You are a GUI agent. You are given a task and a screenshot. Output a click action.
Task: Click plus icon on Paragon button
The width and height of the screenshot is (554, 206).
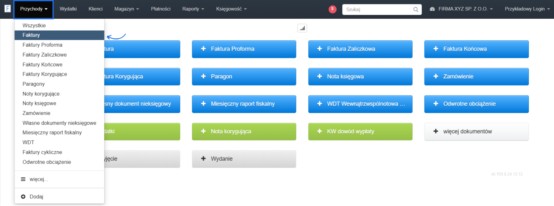point(203,76)
